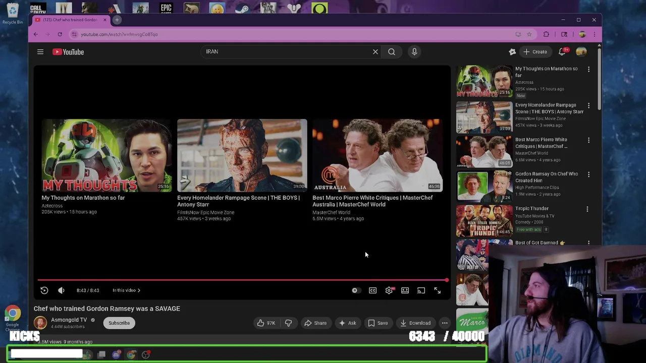
Task: Run the search with the magnifier button
Action: (x=392, y=51)
